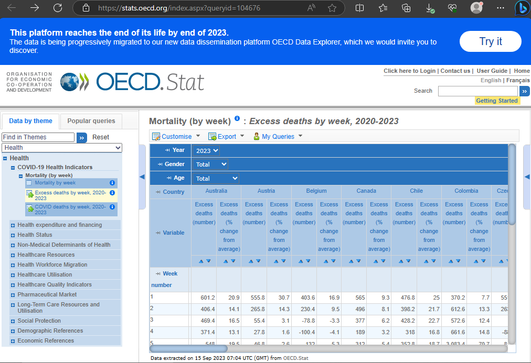Image resolution: width=531 pixels, height=363 pixels.
Task: Sort ascending Austria Excess deaths (number)
Action: pyautogui.click(x=251, y=261)
